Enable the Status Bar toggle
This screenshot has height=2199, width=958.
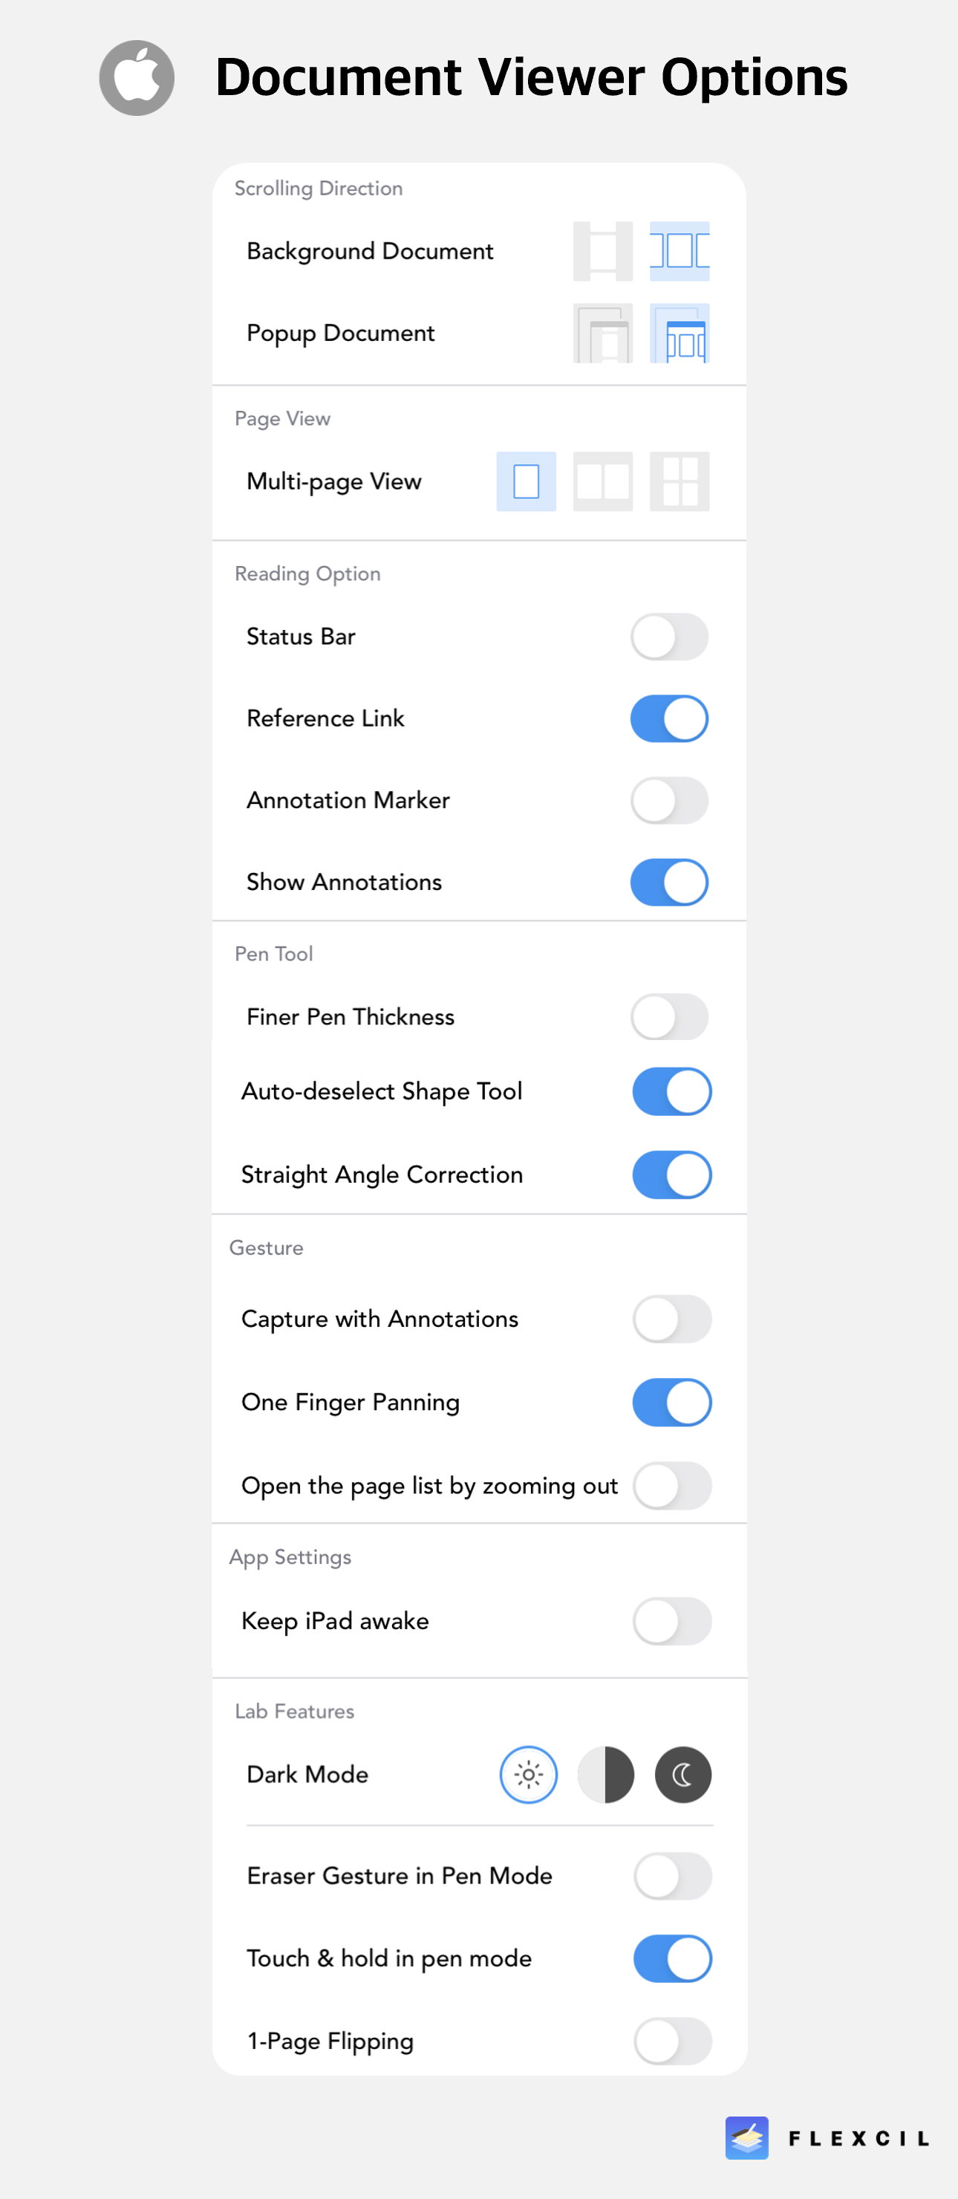[670, 636]
